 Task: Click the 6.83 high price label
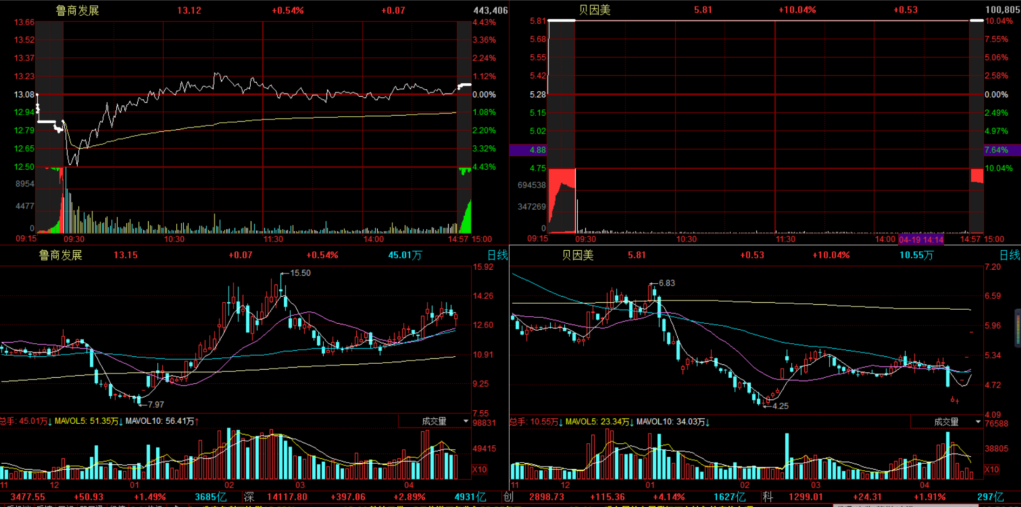pyautogui.click(x=667, y=283)
